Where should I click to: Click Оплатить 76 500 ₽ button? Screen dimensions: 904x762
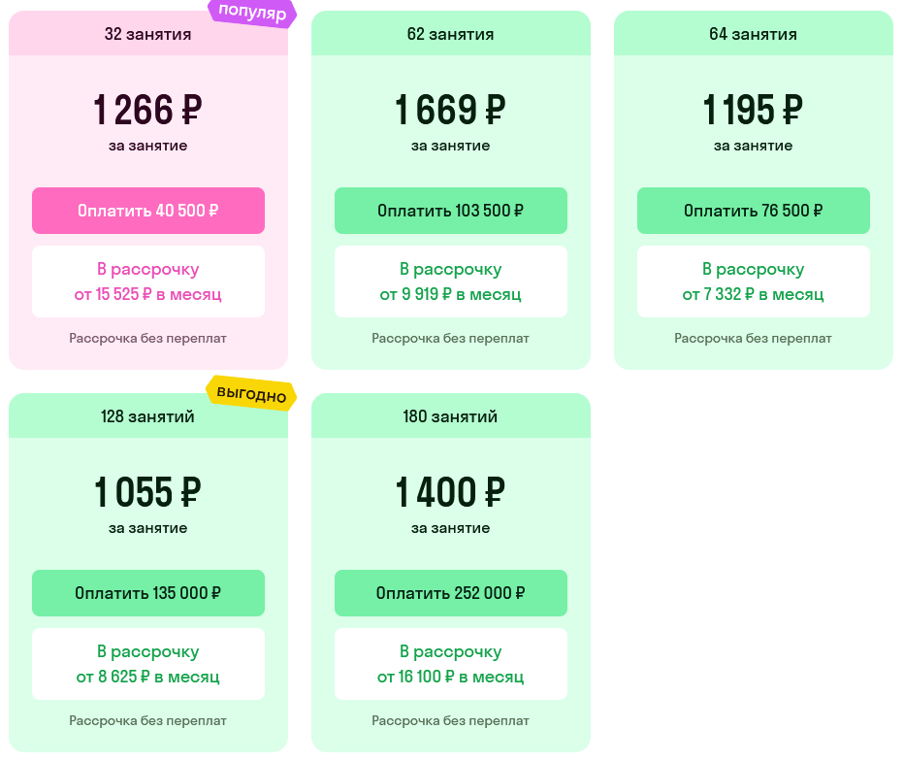[754, 211]
